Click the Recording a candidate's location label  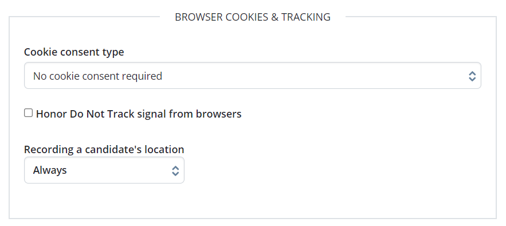pyautogui.click(x=104, y=150)
